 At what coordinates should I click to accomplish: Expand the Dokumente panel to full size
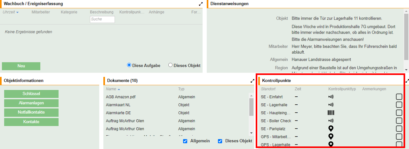click(252, 81)
